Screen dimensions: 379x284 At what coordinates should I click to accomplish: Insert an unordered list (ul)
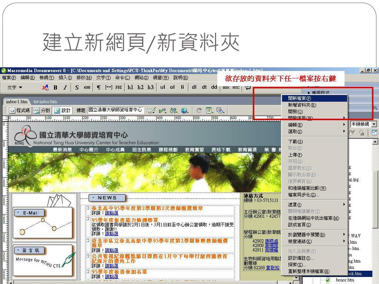click(x=163, y=87)
